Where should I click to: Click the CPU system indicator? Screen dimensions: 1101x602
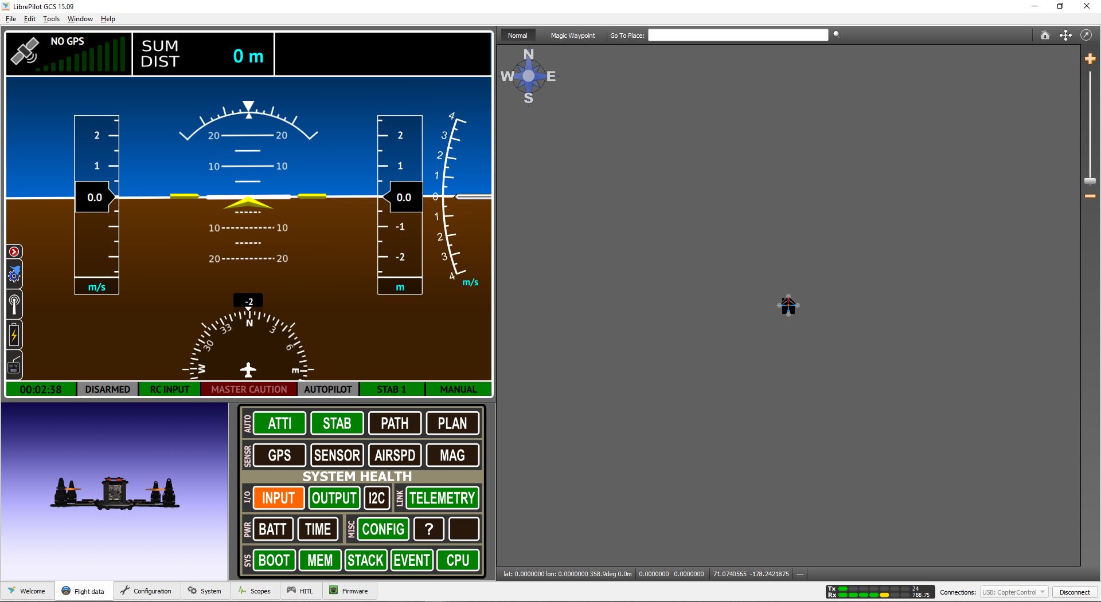(458, 560)
